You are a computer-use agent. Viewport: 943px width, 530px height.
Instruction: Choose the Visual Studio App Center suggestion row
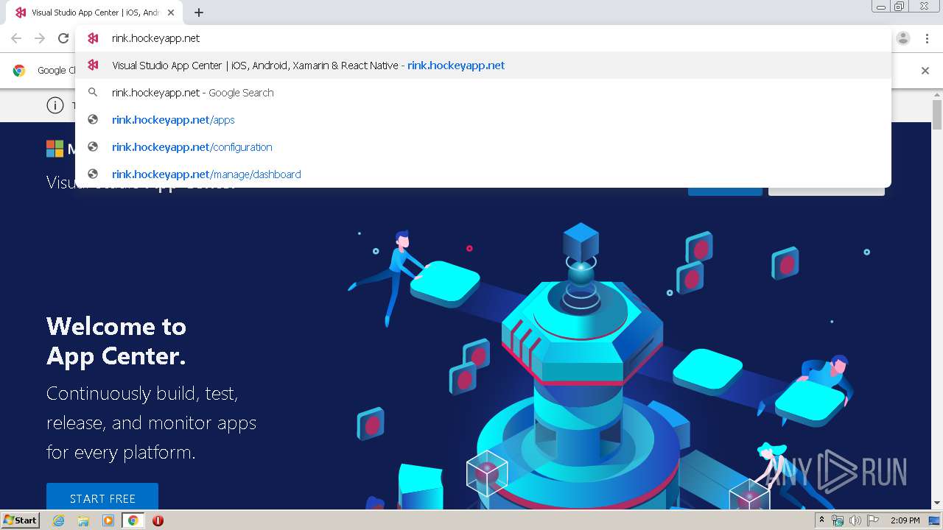483,66
